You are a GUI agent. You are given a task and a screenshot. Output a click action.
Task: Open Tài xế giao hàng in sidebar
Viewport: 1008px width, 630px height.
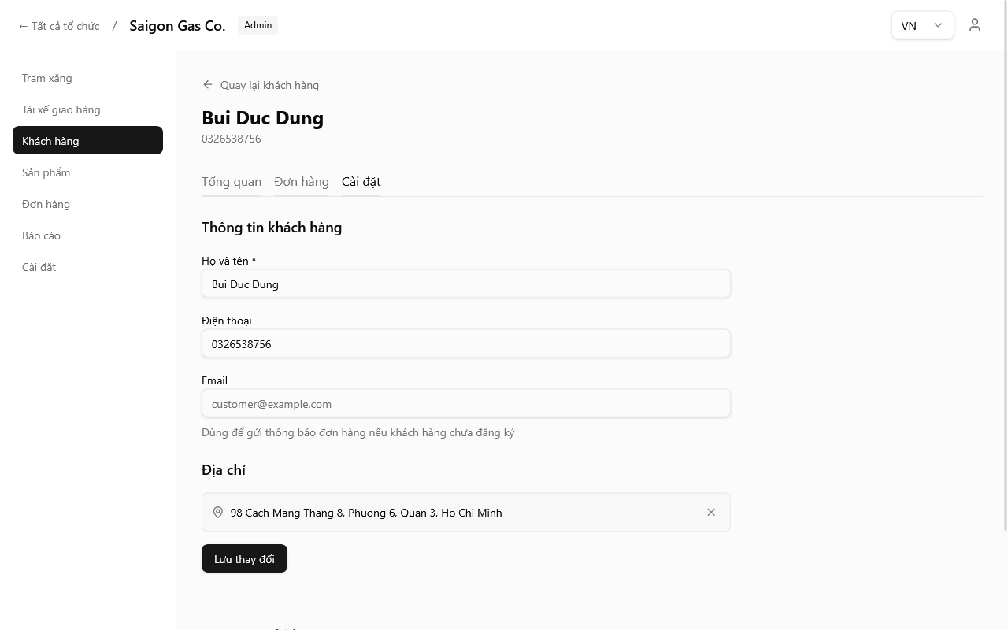coord(61,109)
